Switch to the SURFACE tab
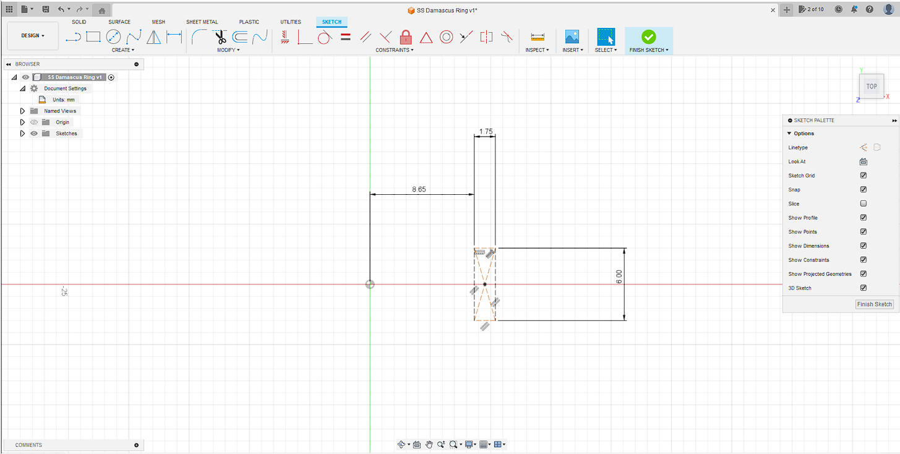The image size is (900, 454). pyautogui.click(x=119, y=22)
